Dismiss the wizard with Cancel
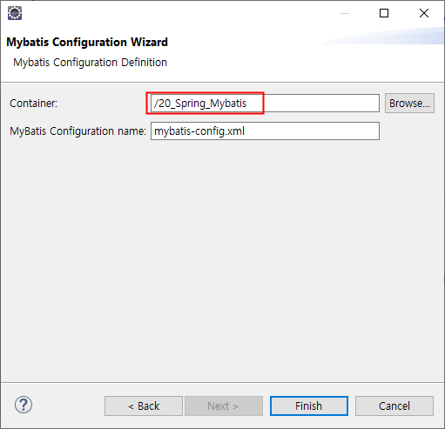This screenshot has width=445, height=429. click(394, 406)
